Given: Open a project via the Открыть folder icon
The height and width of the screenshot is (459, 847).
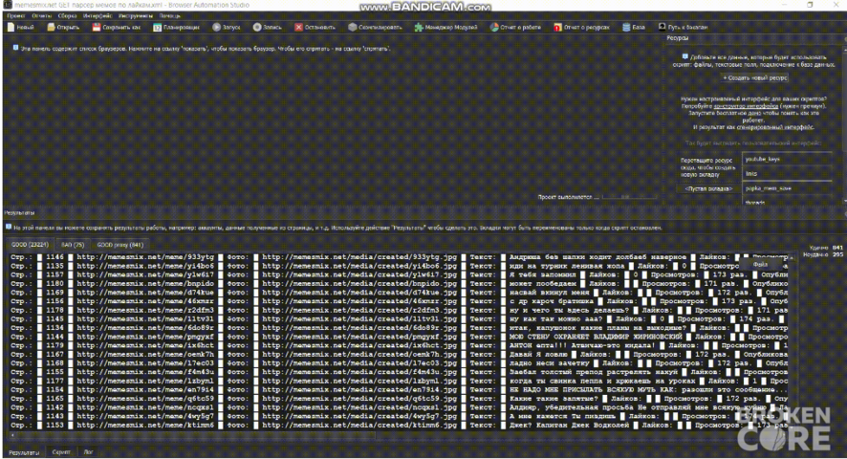Looking at the screenshot, I should tap(51, 27).
